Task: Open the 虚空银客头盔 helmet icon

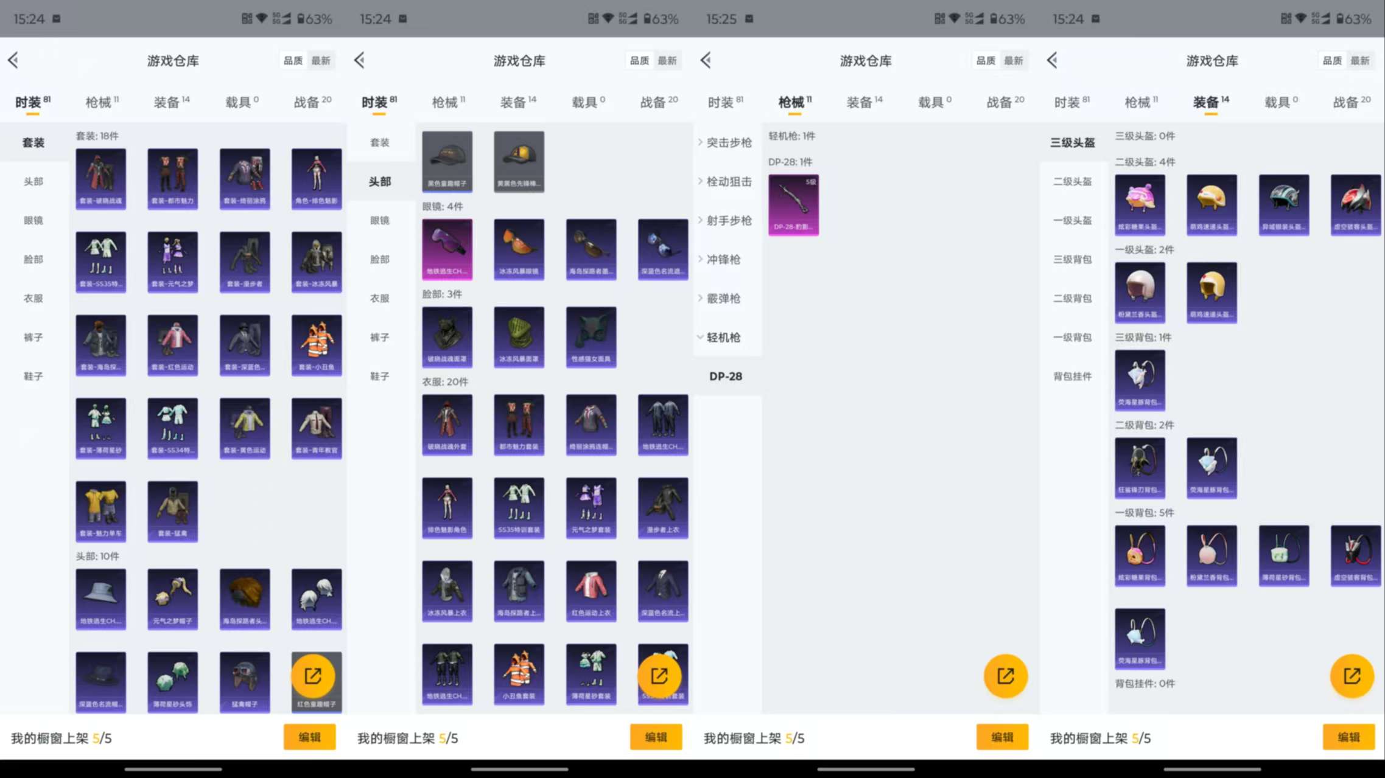Action: click(1356, 204)
